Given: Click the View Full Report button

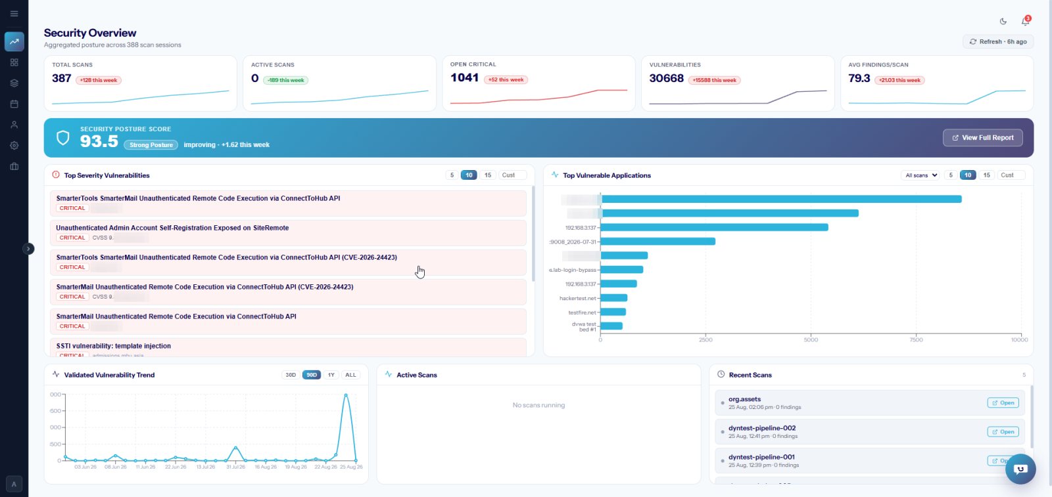Looking at the screenshot, I should [983, 138].
